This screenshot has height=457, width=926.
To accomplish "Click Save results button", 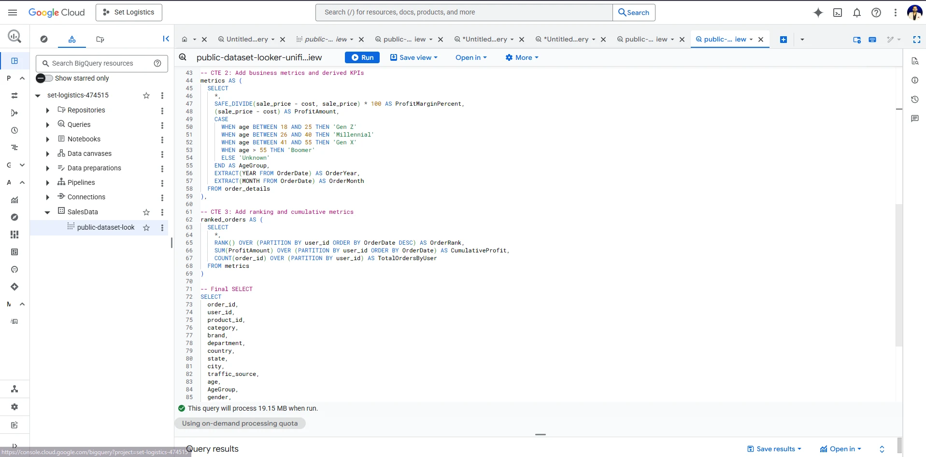I will click(774, 449).
